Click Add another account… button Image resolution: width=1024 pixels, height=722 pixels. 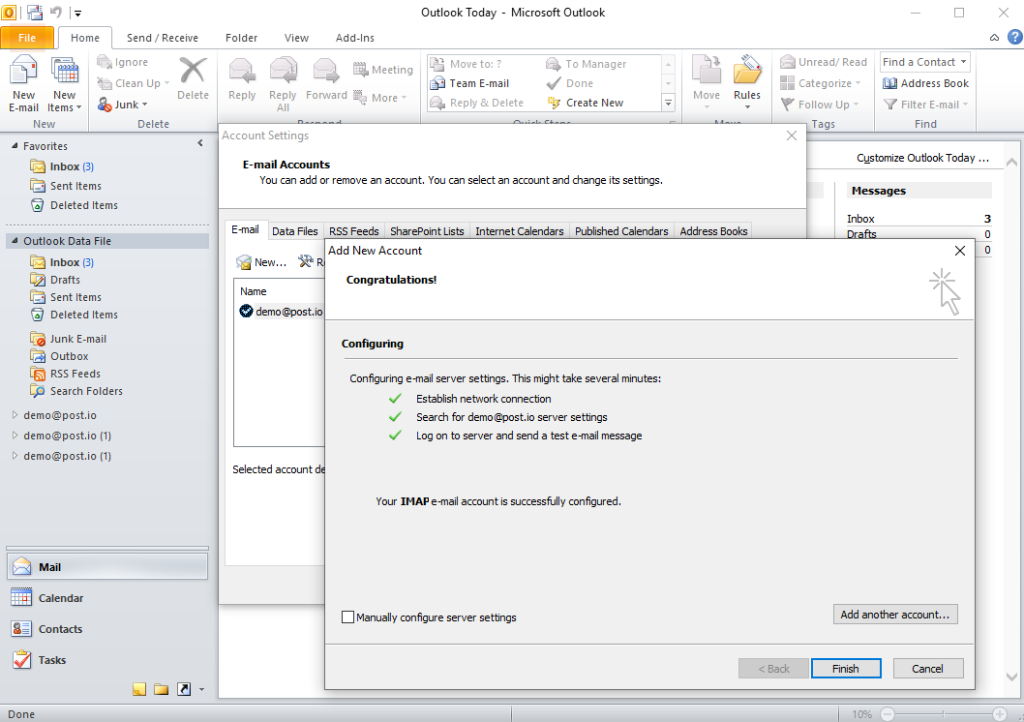(x=894, y=615)
